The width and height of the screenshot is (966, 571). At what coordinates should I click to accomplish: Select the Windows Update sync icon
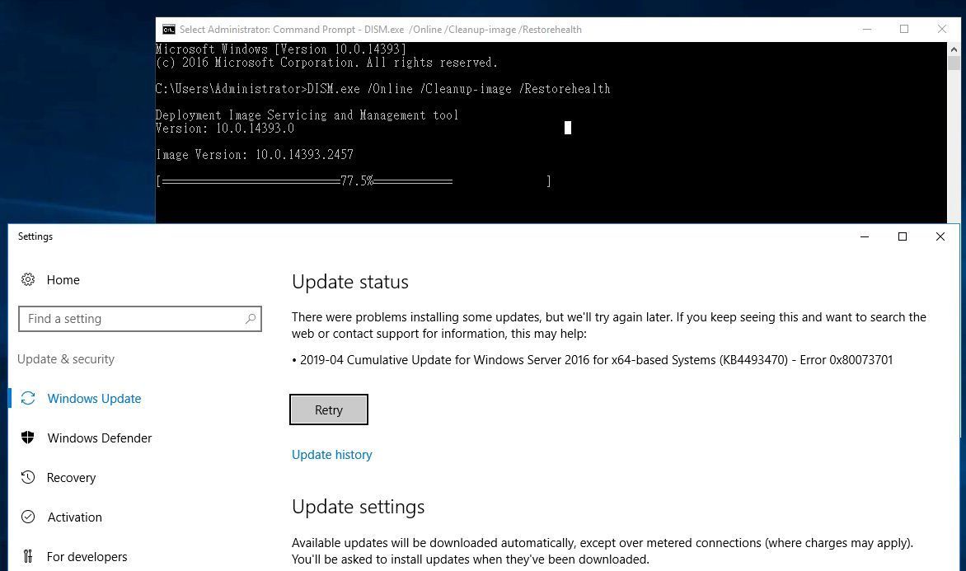point(27,398)
